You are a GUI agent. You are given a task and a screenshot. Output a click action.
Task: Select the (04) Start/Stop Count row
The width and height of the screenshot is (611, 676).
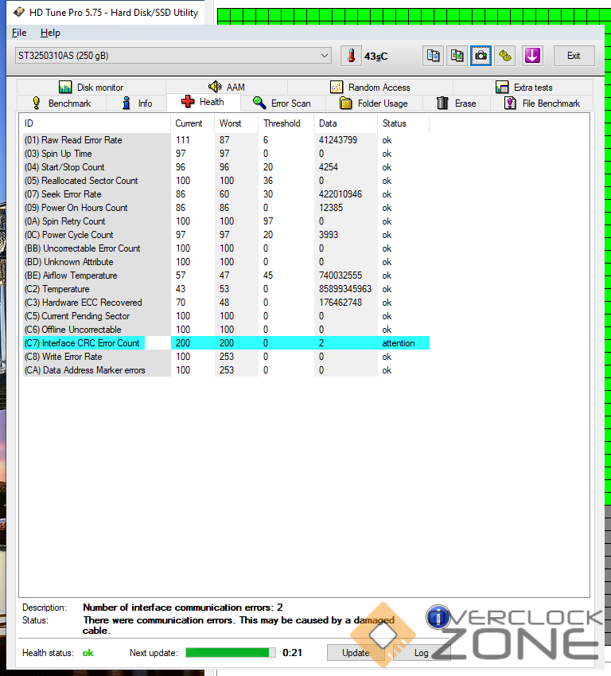pos(226,167)
